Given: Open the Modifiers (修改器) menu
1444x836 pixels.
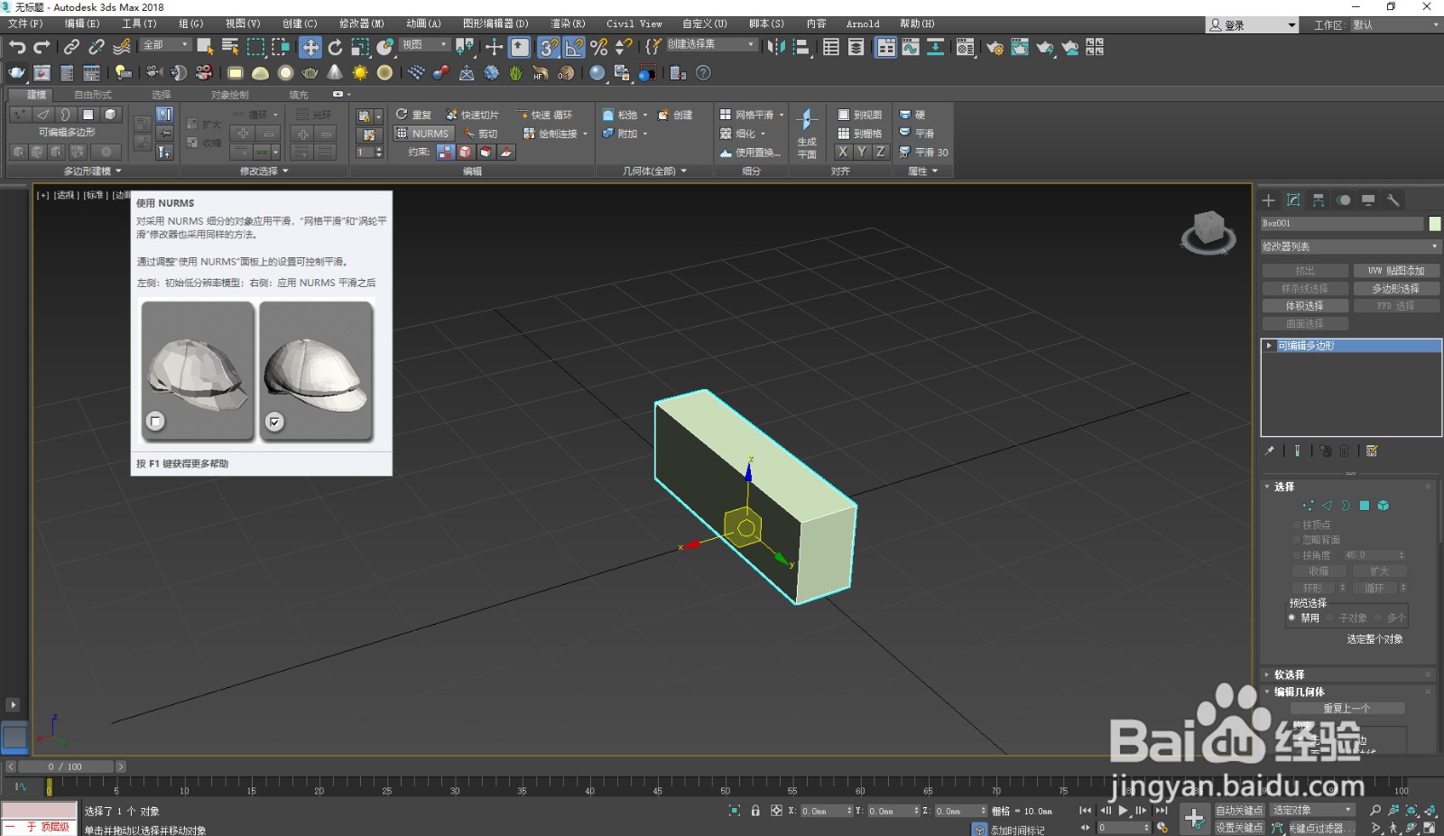Looking at the screenshot, I should click(361, 23).
